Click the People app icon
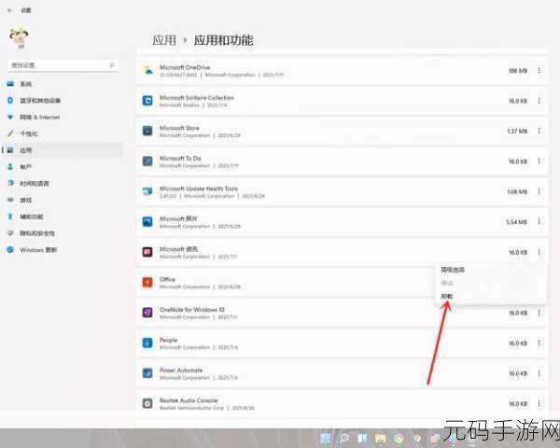Screen dimensions: 560x448 coord(147,343)
